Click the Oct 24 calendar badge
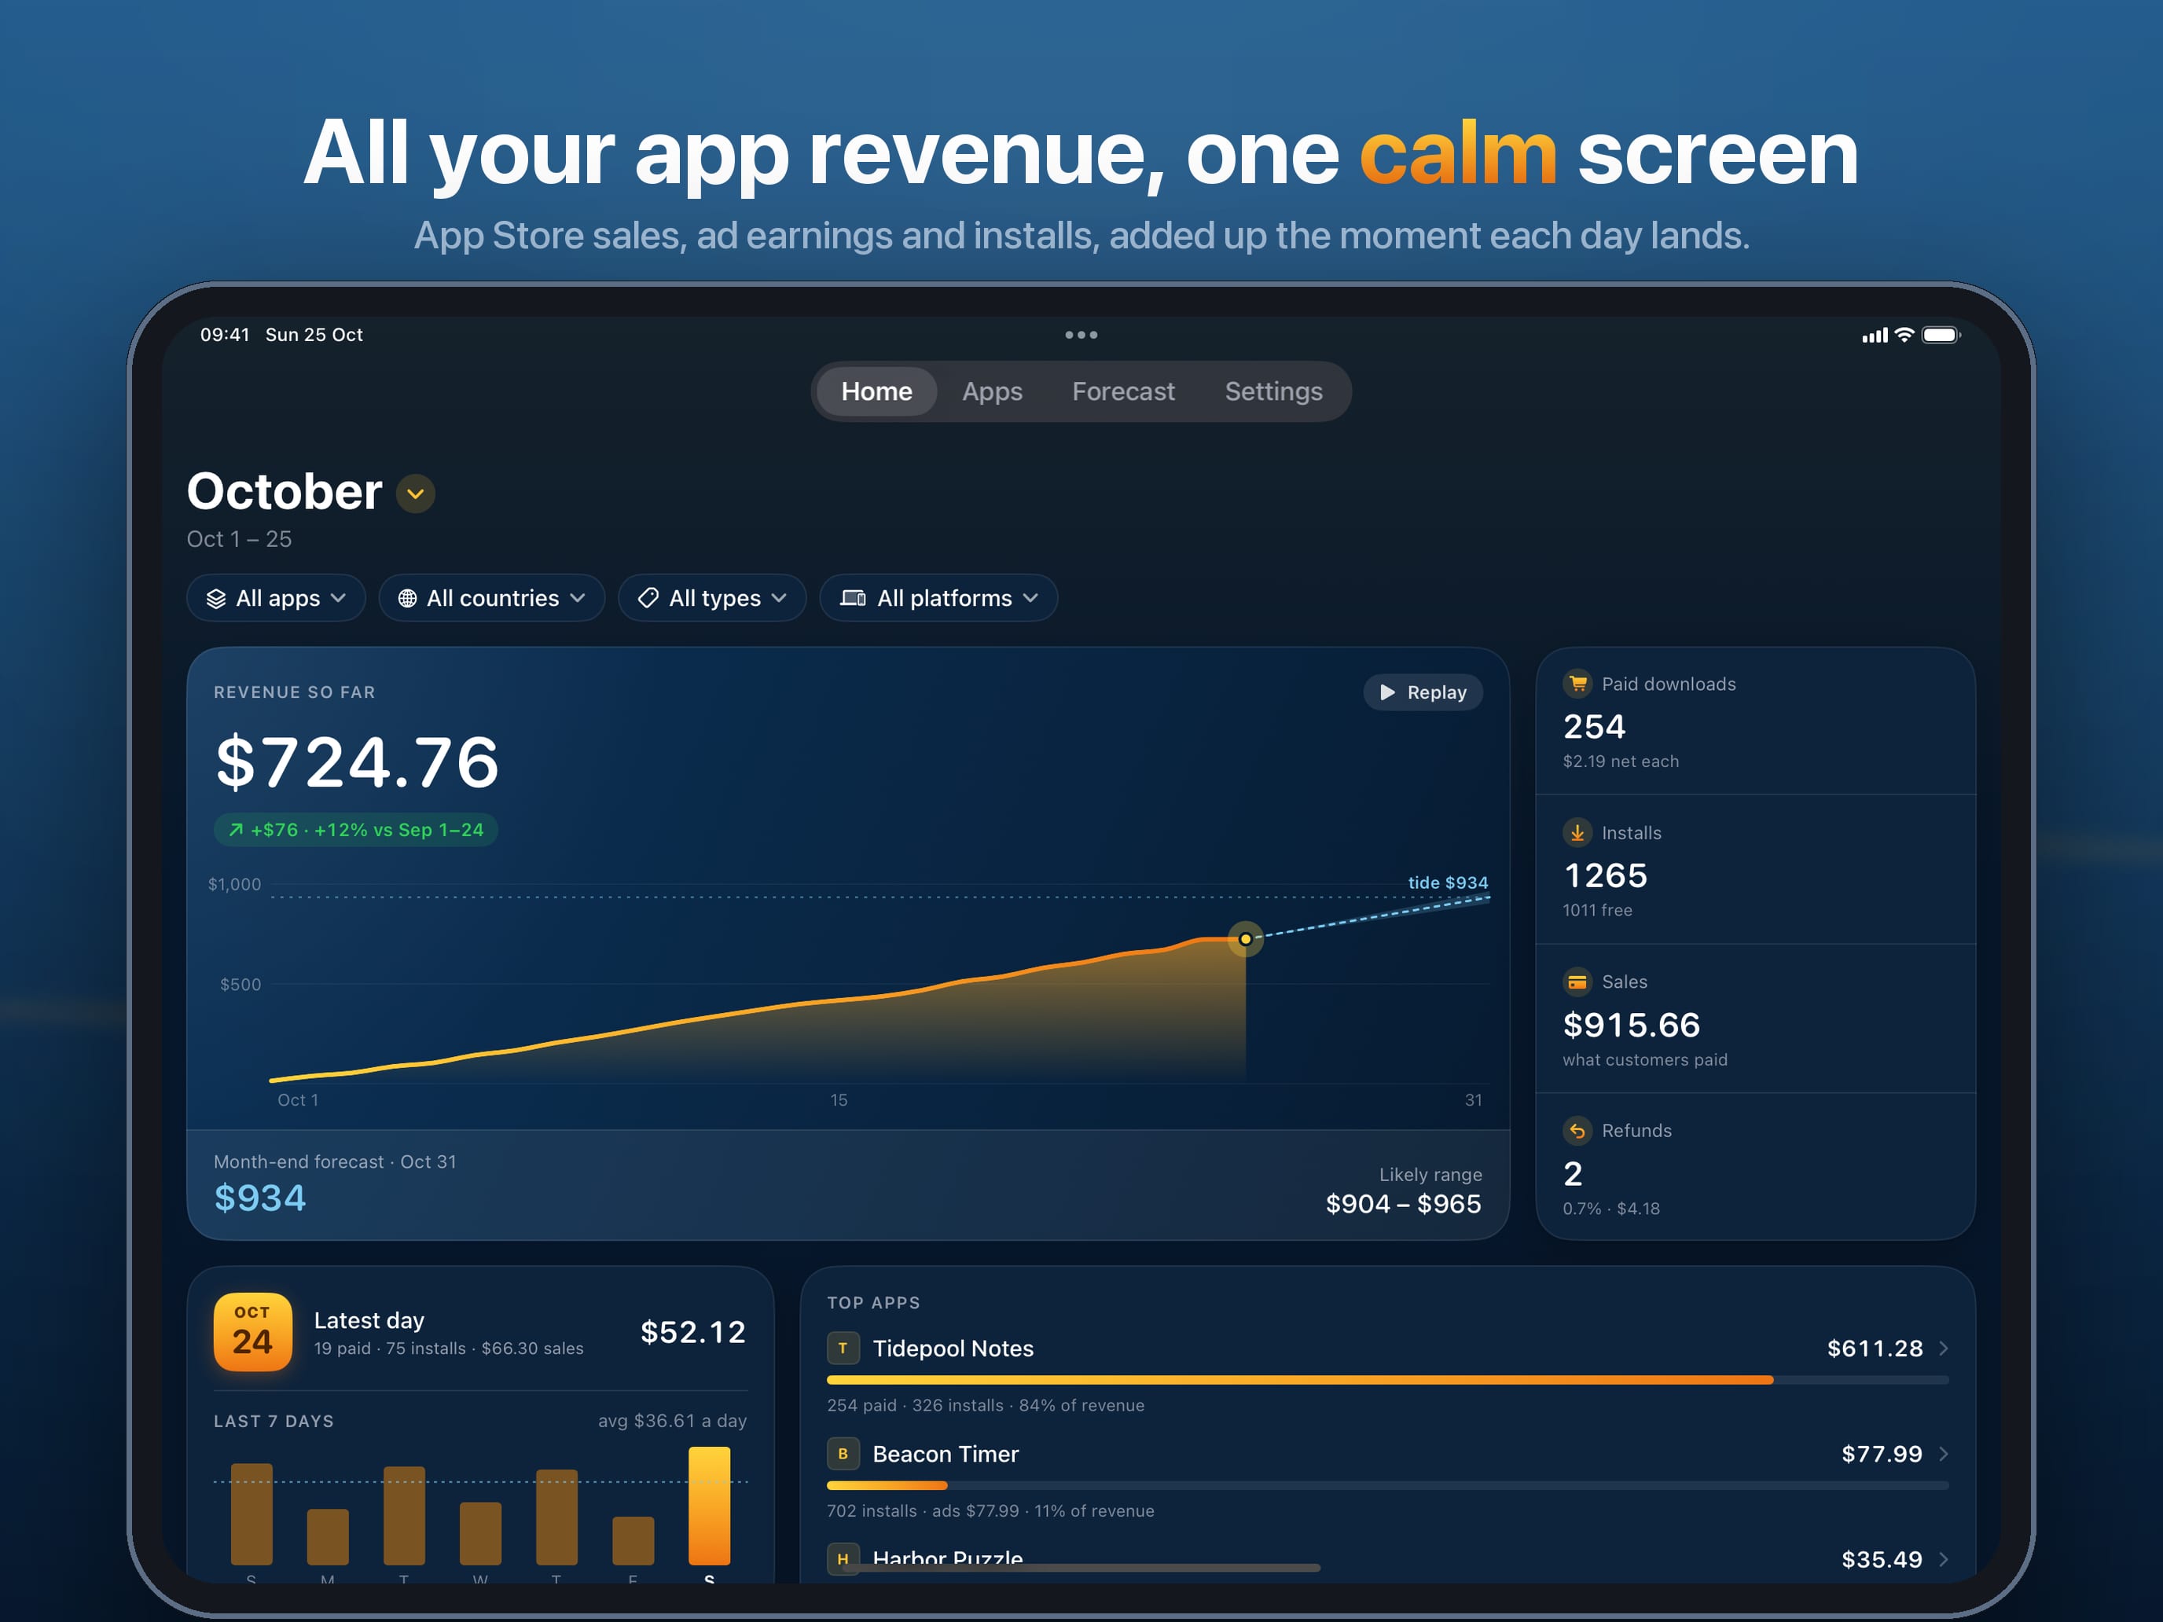Screen dimensions: 2163x1622 (x=252, y=1331)
